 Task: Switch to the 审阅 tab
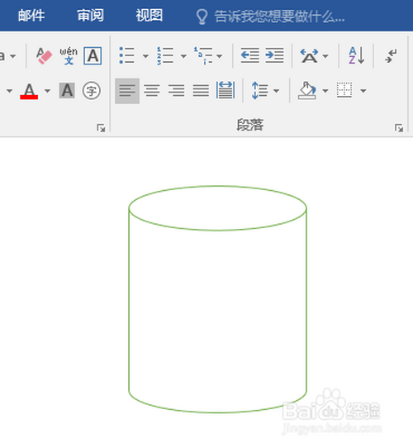tap(90, 15)
